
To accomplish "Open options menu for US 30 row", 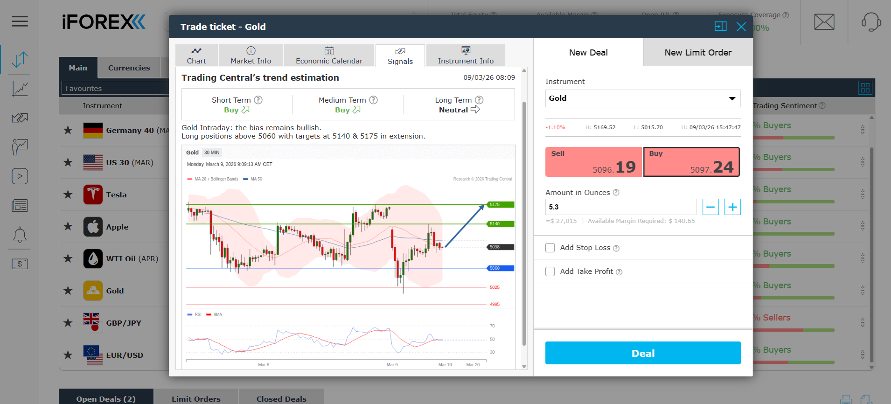I will click(863, 162).
